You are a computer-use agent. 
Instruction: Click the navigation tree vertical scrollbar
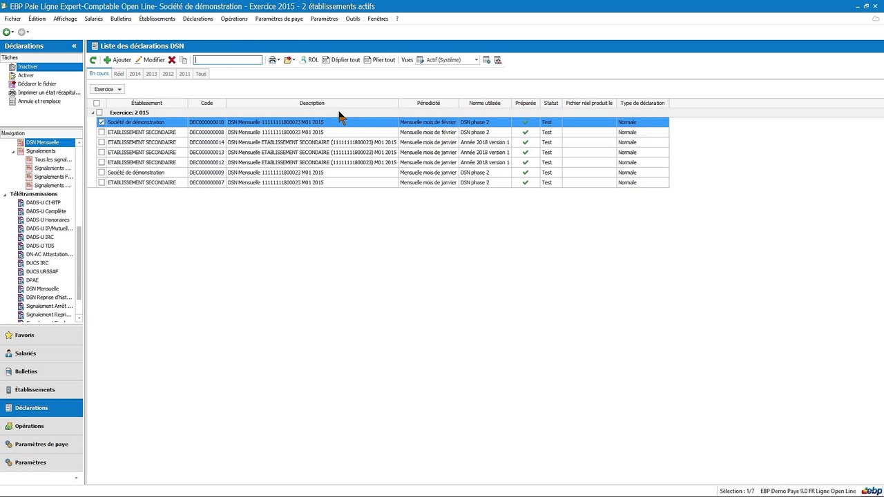pos(79,263)
